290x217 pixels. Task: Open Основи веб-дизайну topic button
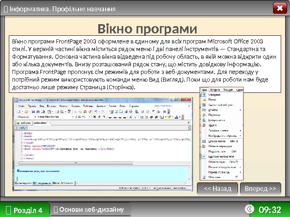click(x=91, y=209)
